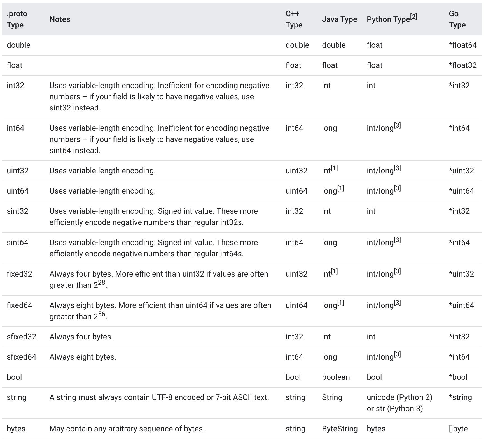Select the '[]byte' Go type cell
486x442 pixels.
pyautogui.click(x=458, y=429)
